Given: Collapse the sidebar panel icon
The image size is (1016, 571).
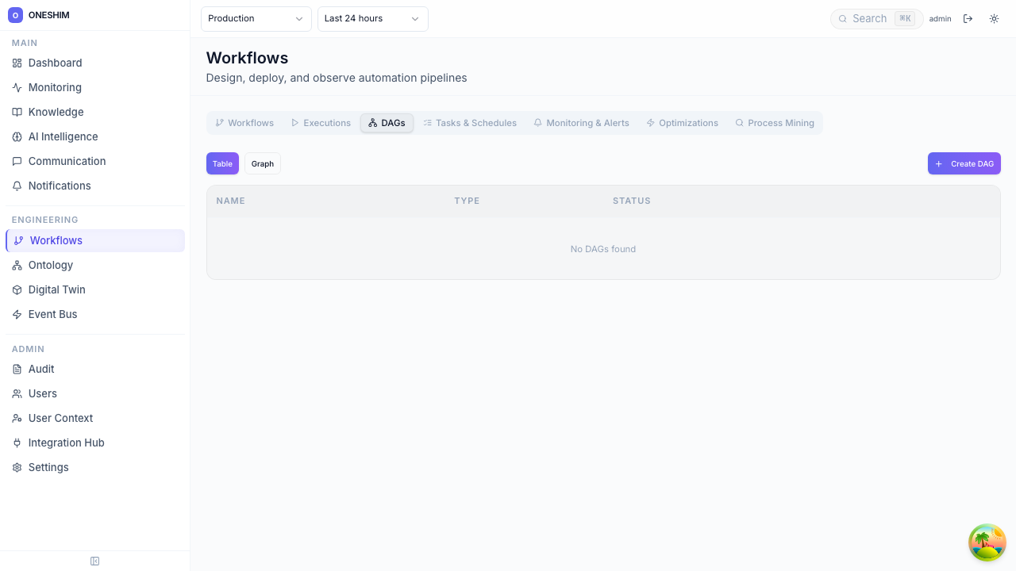Looking at the screenshot, I should tap(95, 561).
